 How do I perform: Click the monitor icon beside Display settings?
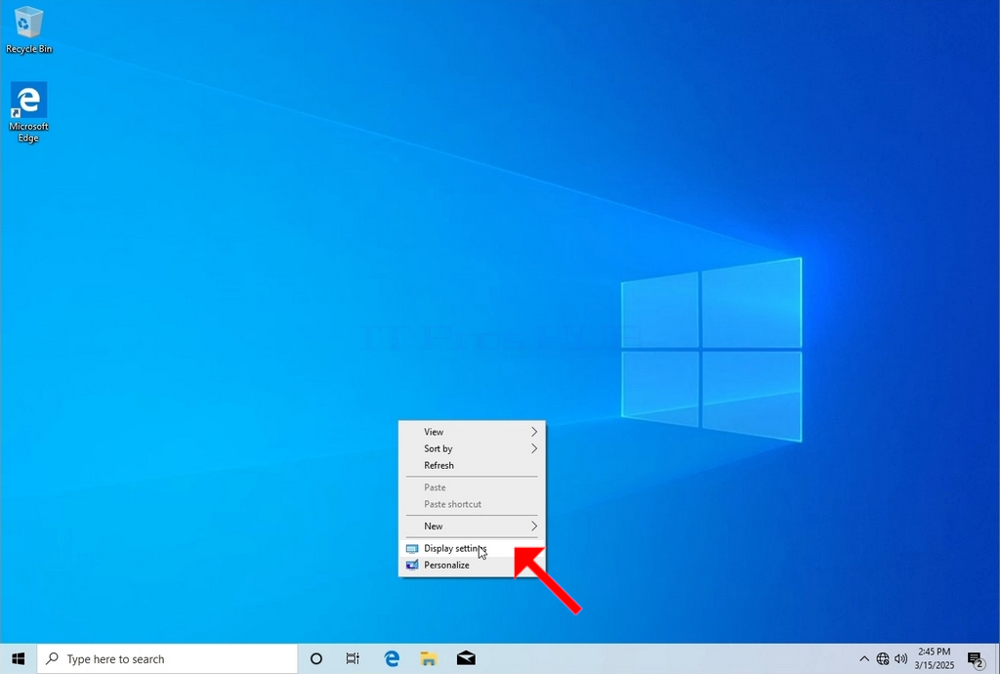click(412, 548)
